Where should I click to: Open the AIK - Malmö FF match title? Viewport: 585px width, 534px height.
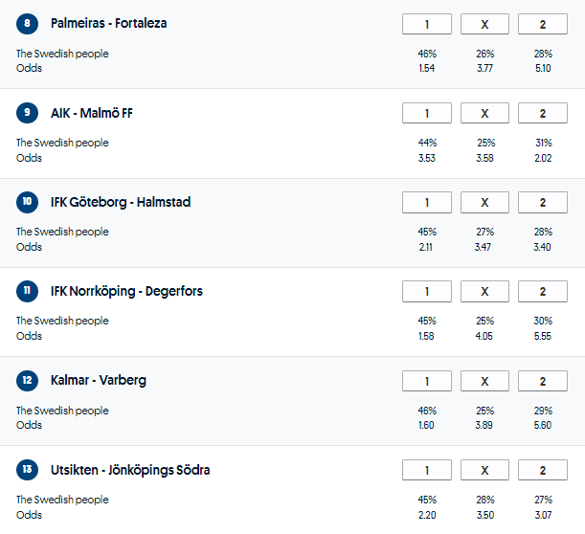coord(92,113)
